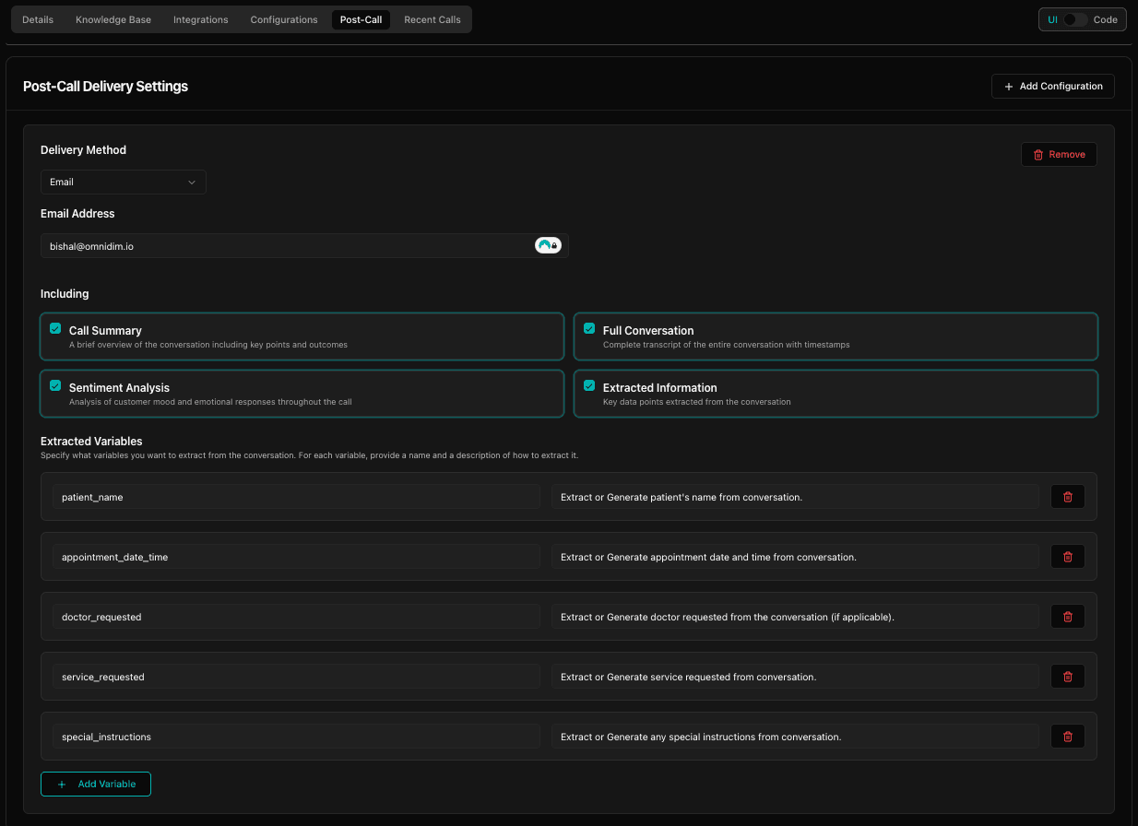Delete the patient_name variable row
This screenshot has width=1138, height=826.
click(1067, 497)
